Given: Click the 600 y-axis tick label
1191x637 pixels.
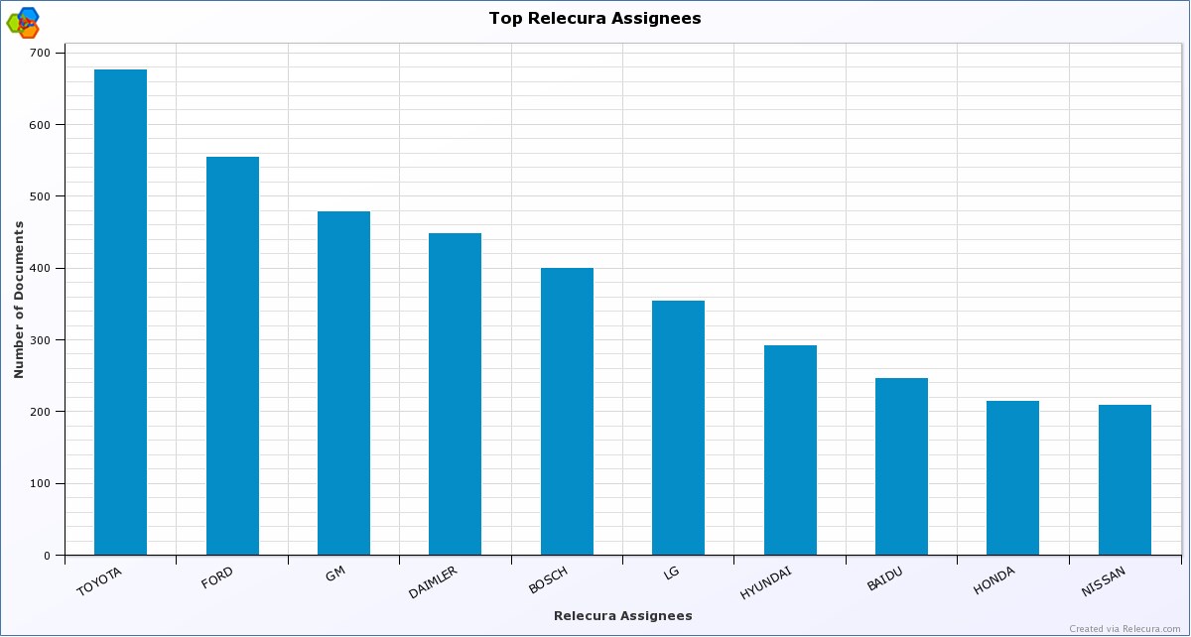Looking at the screenshot, I should click(41, 125).
